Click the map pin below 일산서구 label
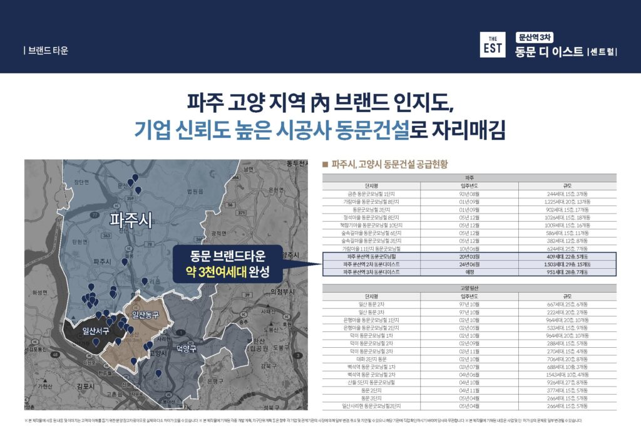This screenshot has width=641, height=443. pos(96,342)
